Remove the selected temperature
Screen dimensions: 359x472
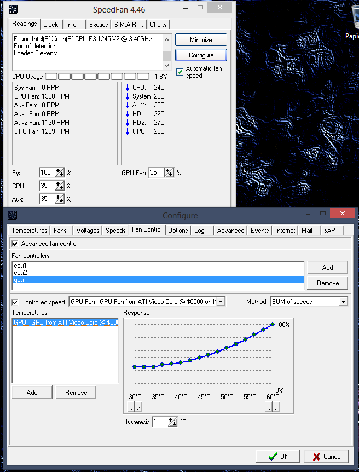[76, 392]
